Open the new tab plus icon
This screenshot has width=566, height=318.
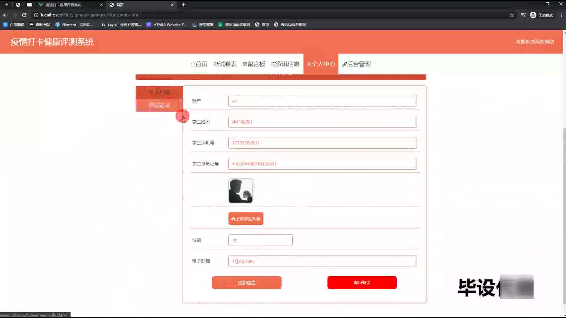click(183, 5)
